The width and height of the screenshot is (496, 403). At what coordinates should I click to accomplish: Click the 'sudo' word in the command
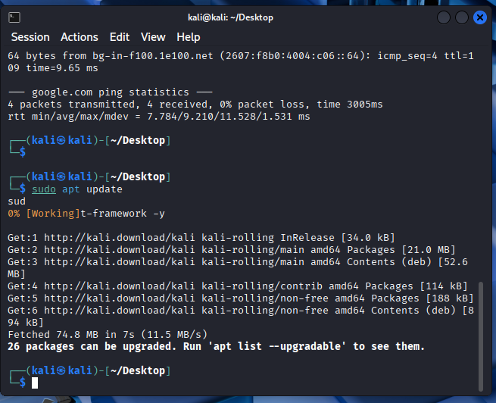click(44, 189)
